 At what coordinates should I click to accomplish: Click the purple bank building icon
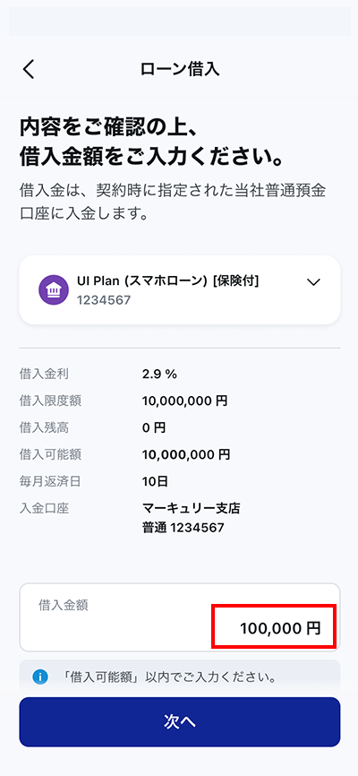click(54, 290)
